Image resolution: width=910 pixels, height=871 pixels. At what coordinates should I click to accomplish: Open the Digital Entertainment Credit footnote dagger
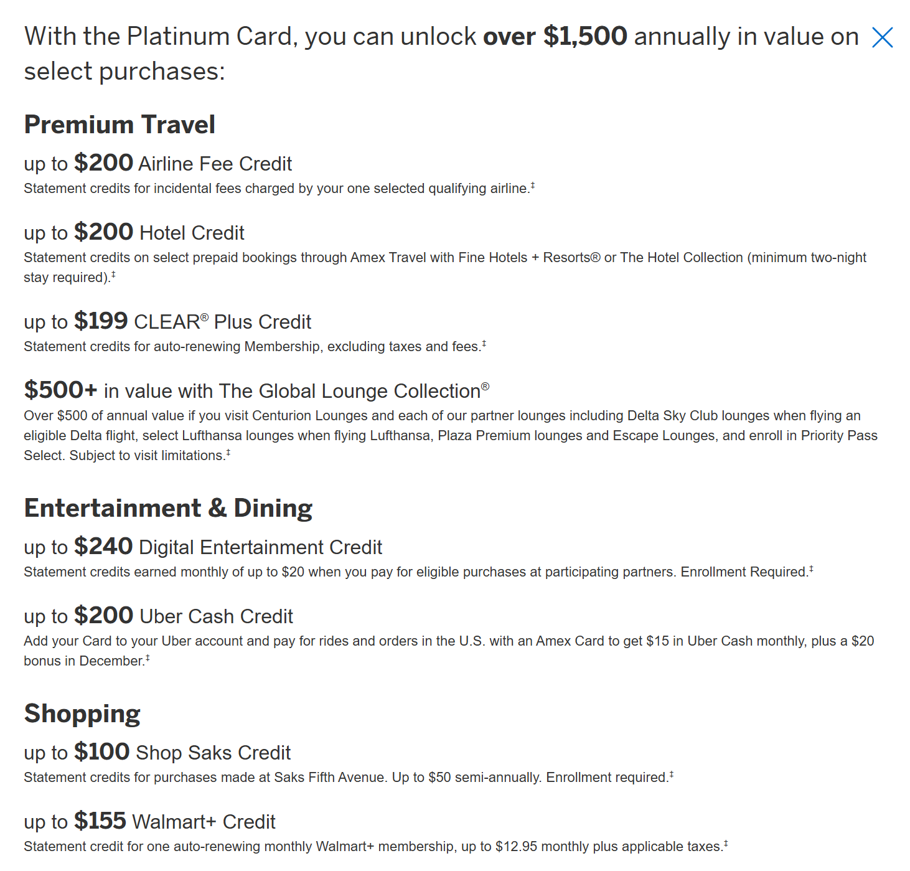tap(811, 569)
